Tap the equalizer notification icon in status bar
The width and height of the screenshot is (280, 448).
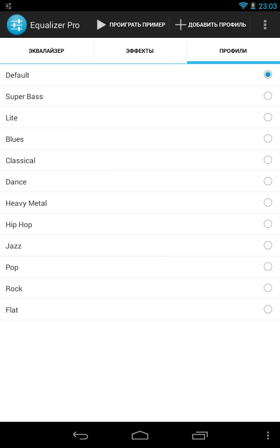8,5
